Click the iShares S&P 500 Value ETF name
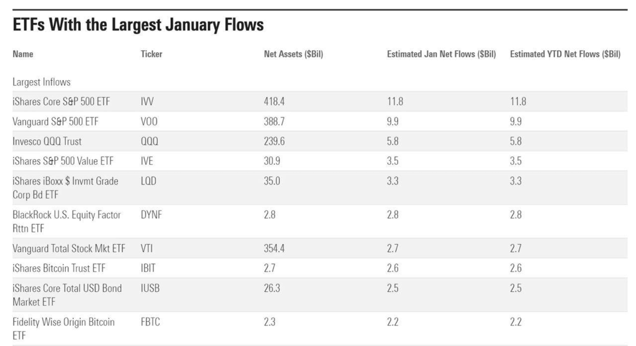Image resolution: width=636 pixels, height=346 pixels. (62, 162)
